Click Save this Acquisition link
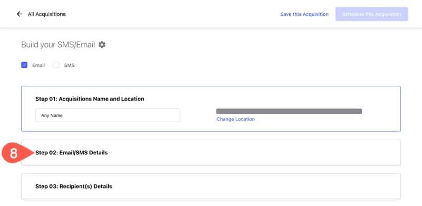Viewport: 422px width, 206px height. (x=304, y=14)
